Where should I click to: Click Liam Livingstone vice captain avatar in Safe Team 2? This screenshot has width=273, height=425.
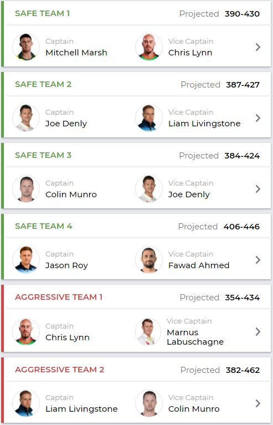point(149,118)
